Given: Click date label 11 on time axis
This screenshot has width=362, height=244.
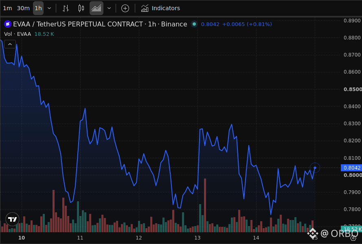Looking at the screenshot, I should coord(80,238).
